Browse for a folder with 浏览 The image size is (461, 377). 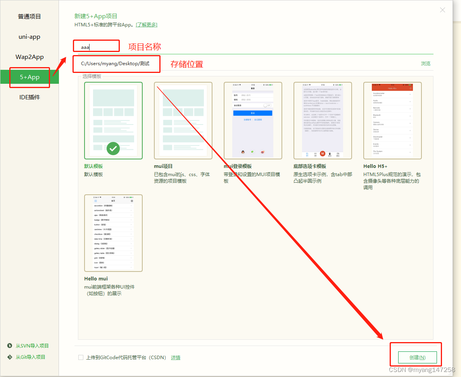pyautogui.click(x=425, y=64)
